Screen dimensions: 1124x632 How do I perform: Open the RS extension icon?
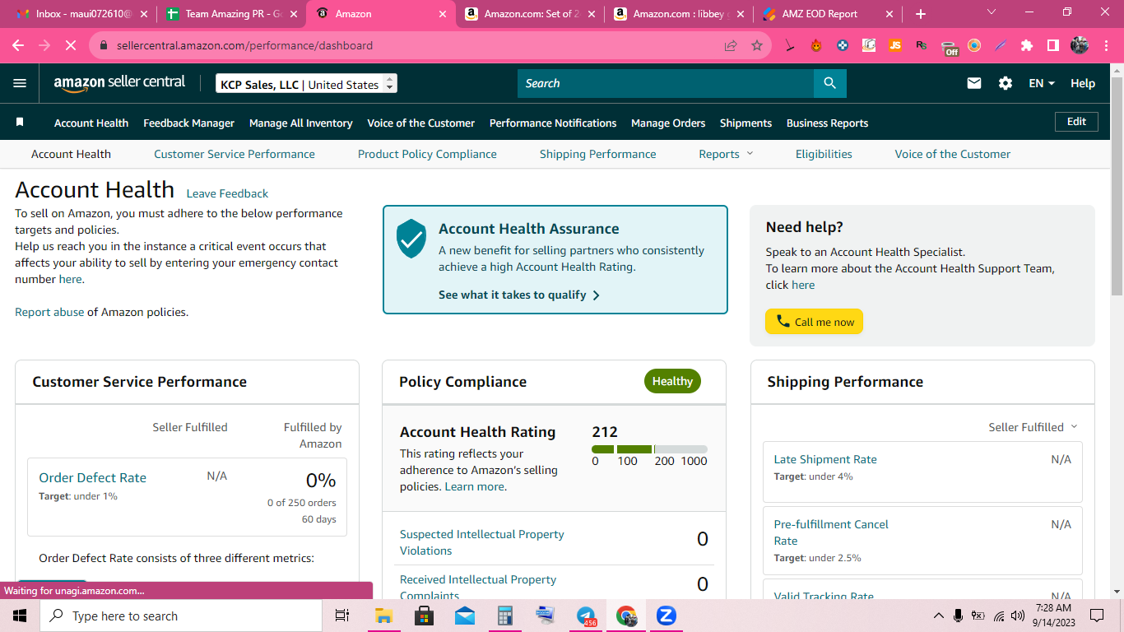click(922, 45)
